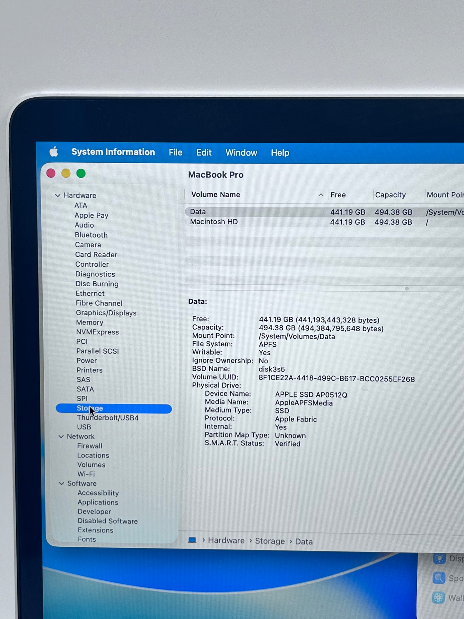
Task: Select Apple Pay in the sidebar
Action: (x=92, y=215)
